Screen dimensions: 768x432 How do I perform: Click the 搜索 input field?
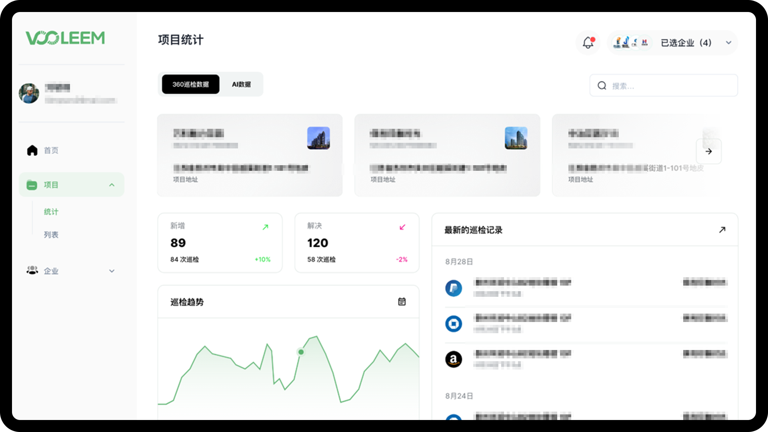click(x=672, y=86)
